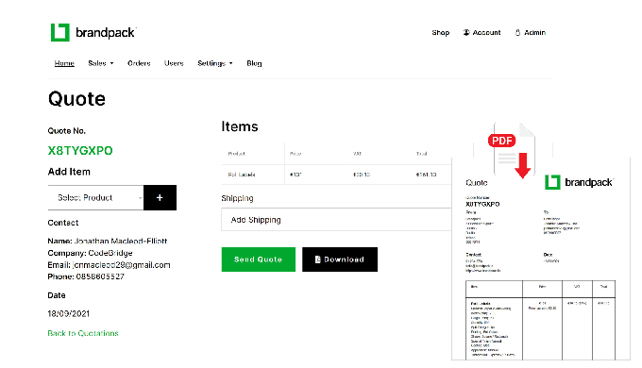Click the brandpack wordmark text

[x=105, y=33]
